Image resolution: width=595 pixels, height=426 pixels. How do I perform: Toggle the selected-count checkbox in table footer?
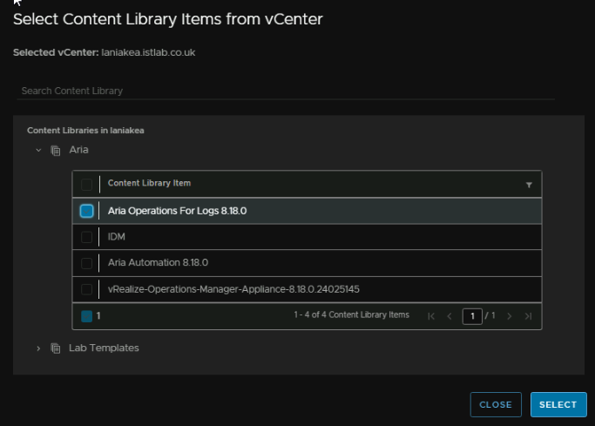pyautogui.click(x=86, y=316)
